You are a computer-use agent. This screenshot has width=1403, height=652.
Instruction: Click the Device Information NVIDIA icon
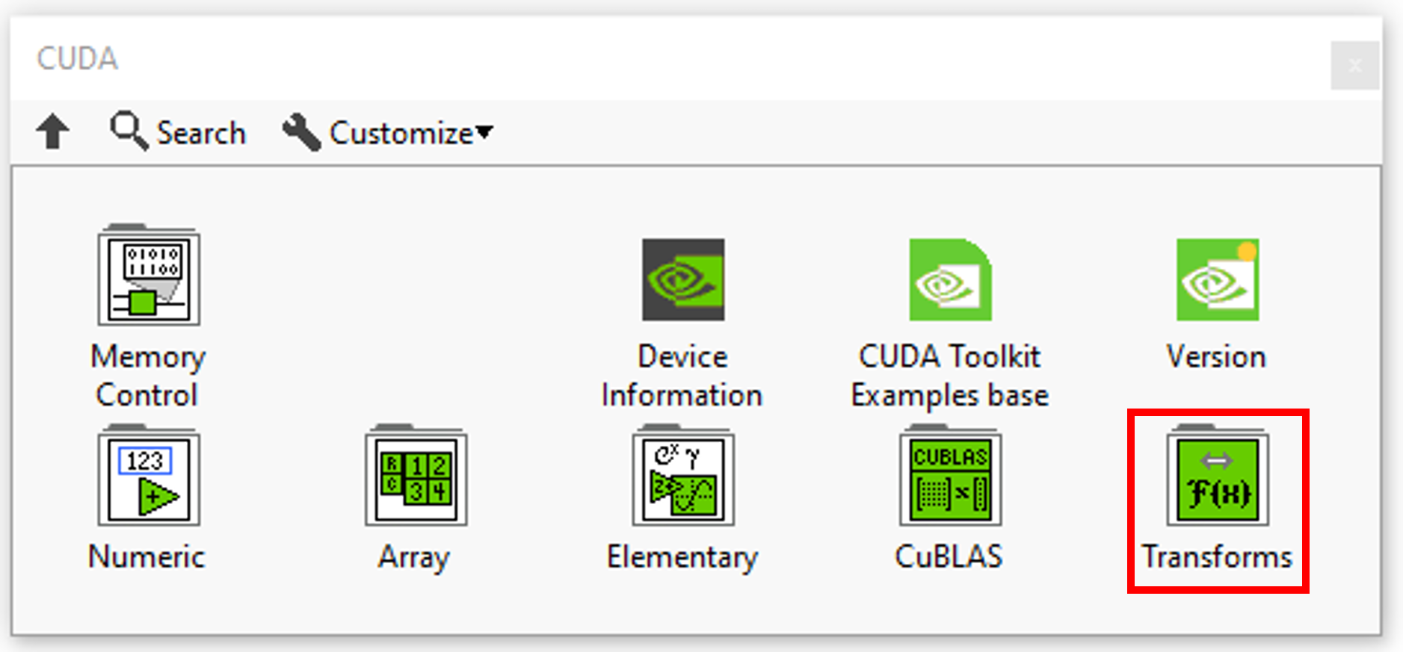coord(682,279)
